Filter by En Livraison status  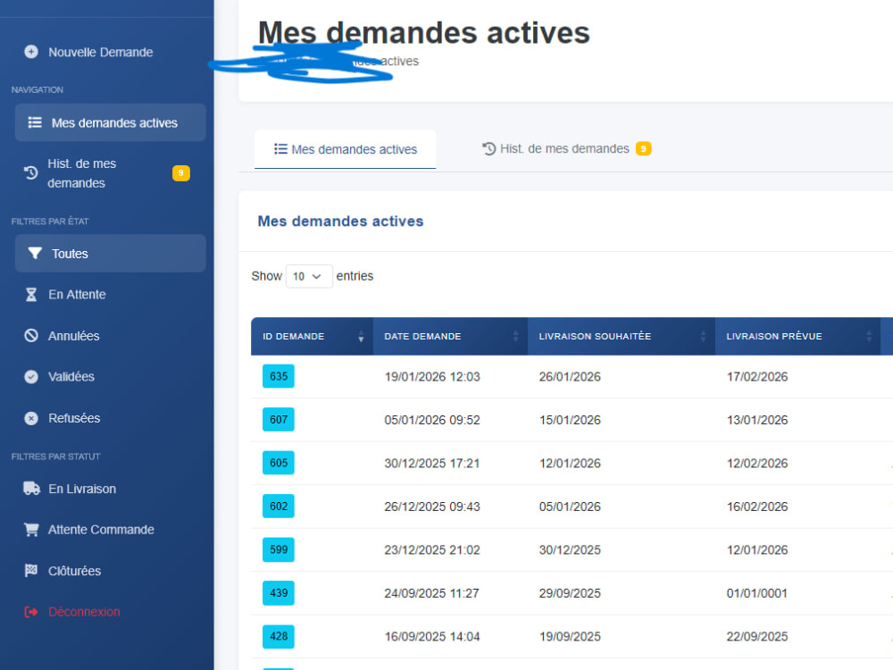point(82,489)
